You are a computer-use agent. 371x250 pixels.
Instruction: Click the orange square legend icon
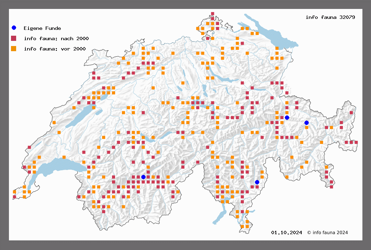[x=14, y=48]
